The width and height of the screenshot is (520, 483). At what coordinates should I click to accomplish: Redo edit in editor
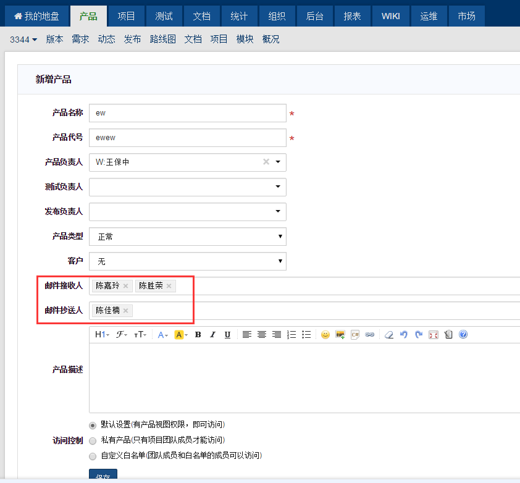pos(419,334)
